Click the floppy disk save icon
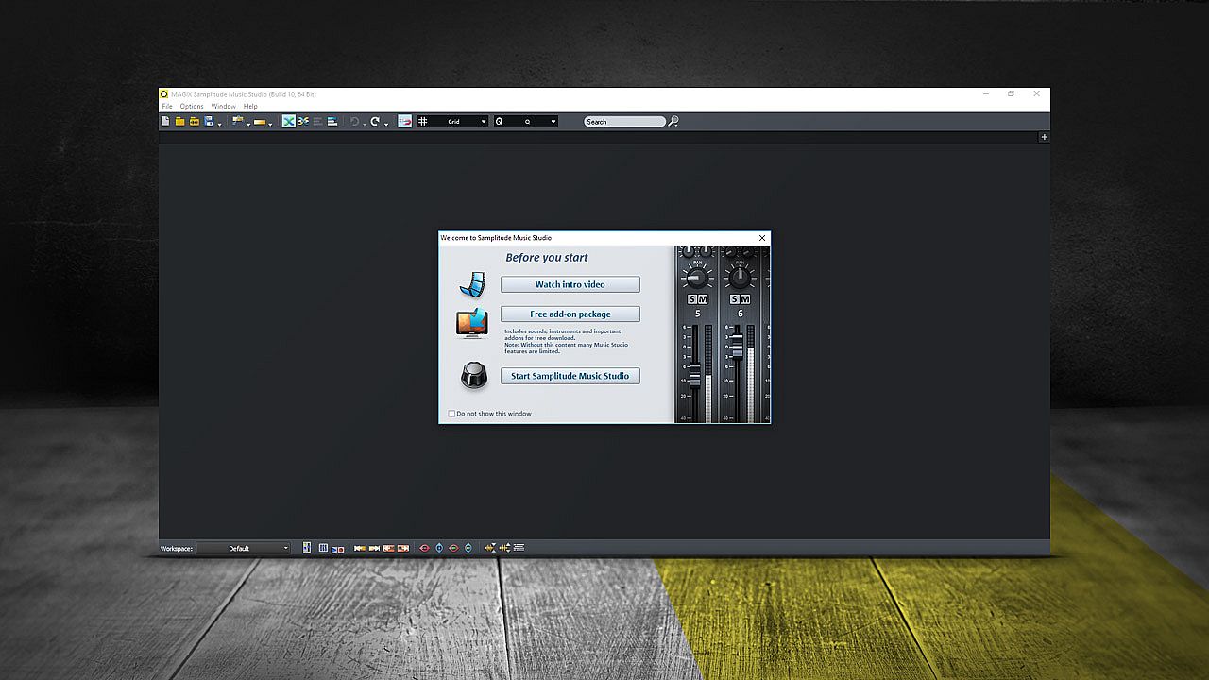This screenshot has width=1209, height=680. point(209,122)
